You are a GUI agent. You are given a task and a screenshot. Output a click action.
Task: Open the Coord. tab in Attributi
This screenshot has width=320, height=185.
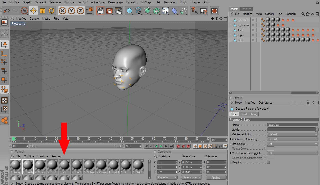[x=243, y=114]
